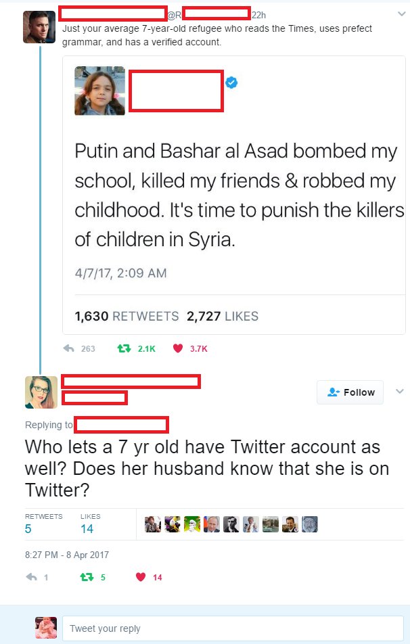Open the 8:27 PM - 8 Apr 2017 timestamp
410x644 pixels.
click(66, 555)
